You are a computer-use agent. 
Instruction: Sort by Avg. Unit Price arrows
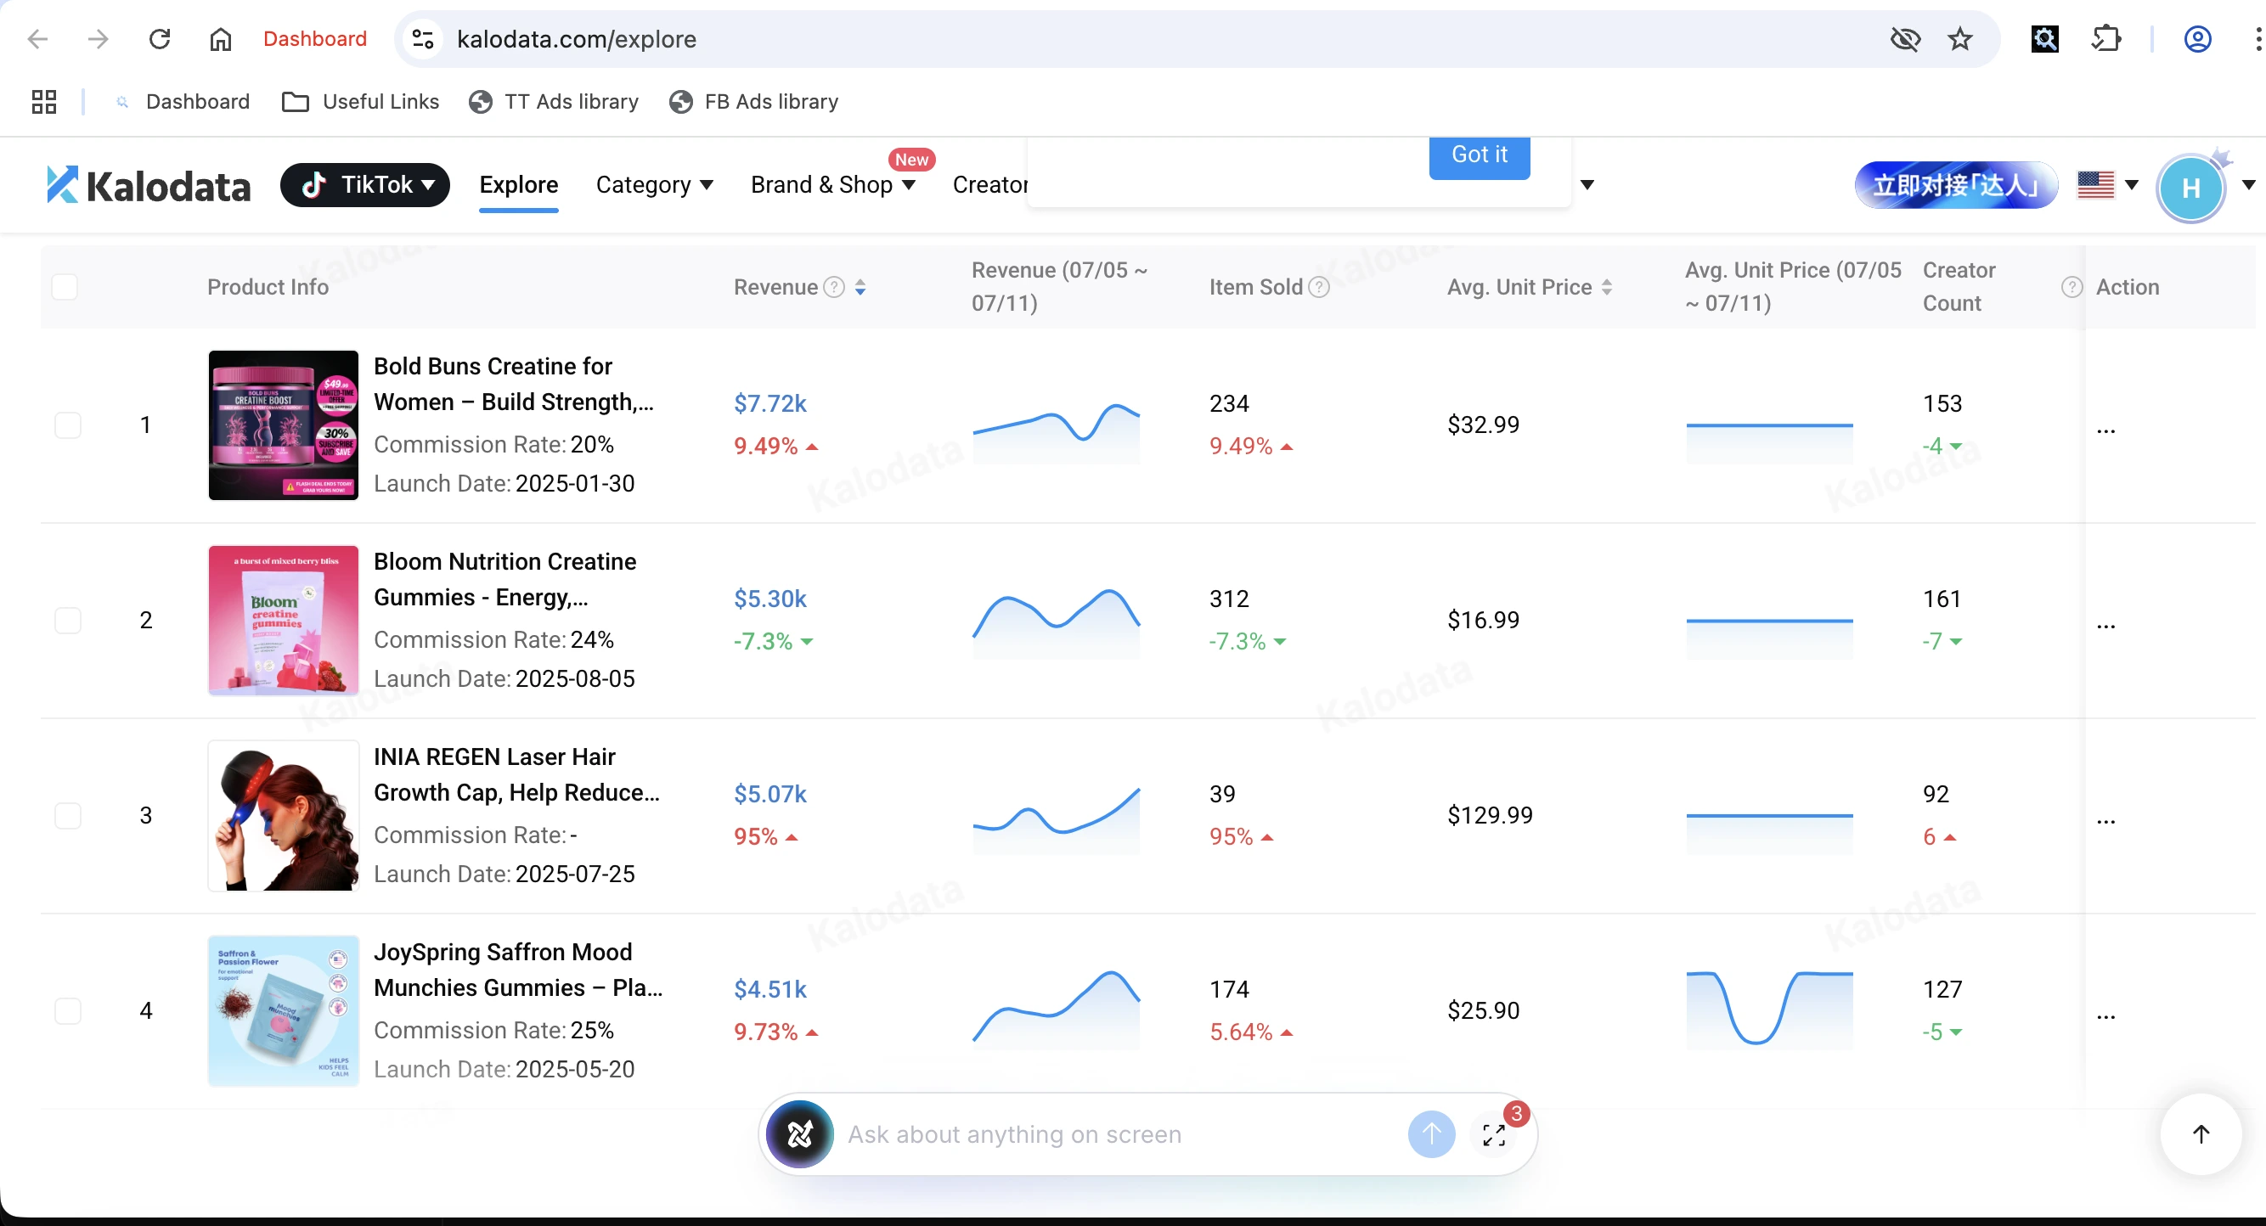coord(1606,287)
